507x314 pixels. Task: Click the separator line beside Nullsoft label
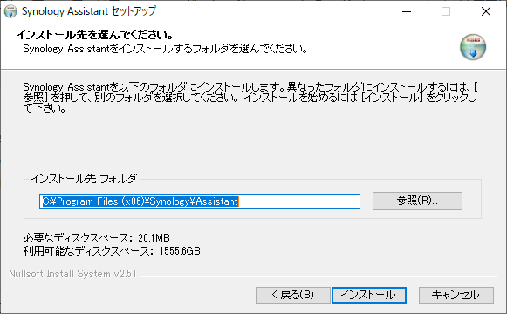319,276
